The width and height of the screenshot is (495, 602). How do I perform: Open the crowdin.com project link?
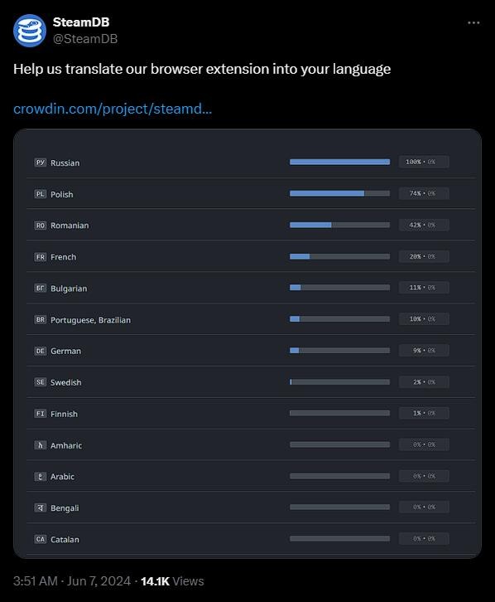pos(113,109)
